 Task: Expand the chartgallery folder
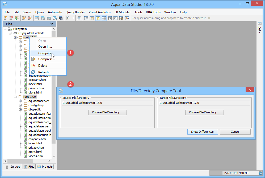pos(20,105)
